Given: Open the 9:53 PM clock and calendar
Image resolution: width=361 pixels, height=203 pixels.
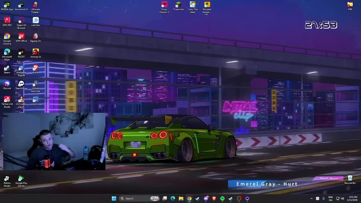Looking at the screenshot, I should [353, 198].
